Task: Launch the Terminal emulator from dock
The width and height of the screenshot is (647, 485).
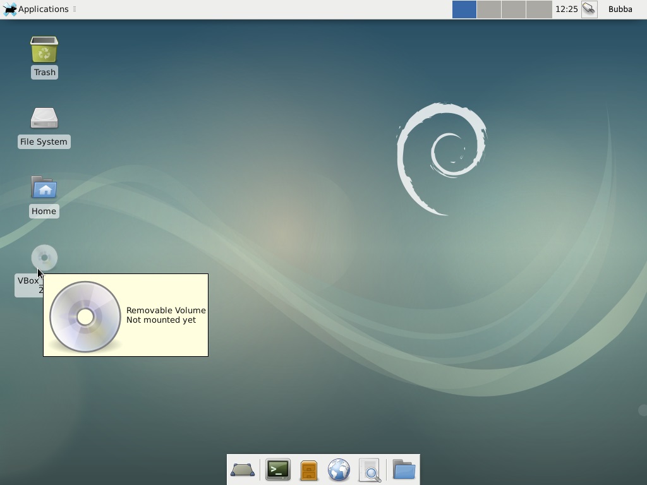Action: click(x=278, y=470)
